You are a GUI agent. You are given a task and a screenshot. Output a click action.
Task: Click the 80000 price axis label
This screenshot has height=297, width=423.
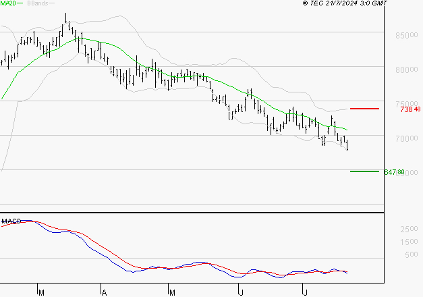click(407, 70)
